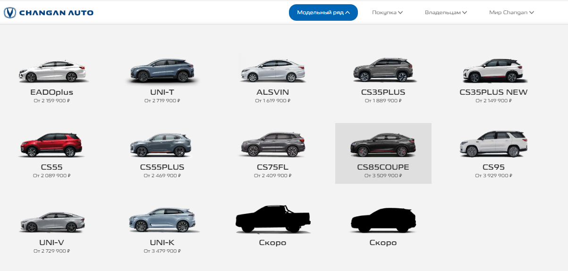The width and height of the screenshot is (568, 271).
Task: Open the CS55PLUS model name link
Action: tap(162, 167)
